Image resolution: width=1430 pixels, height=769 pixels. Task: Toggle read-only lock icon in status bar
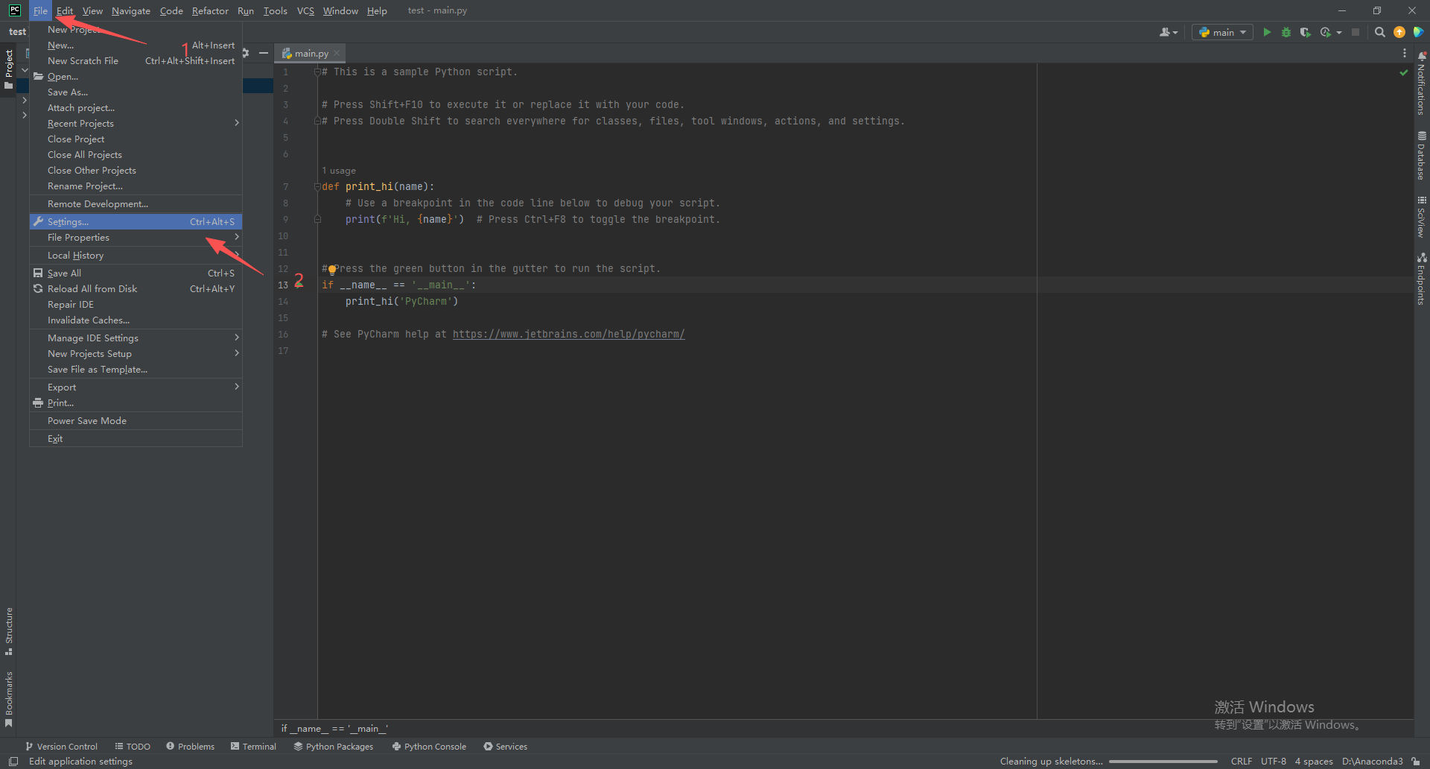[x=1416, y=761]
